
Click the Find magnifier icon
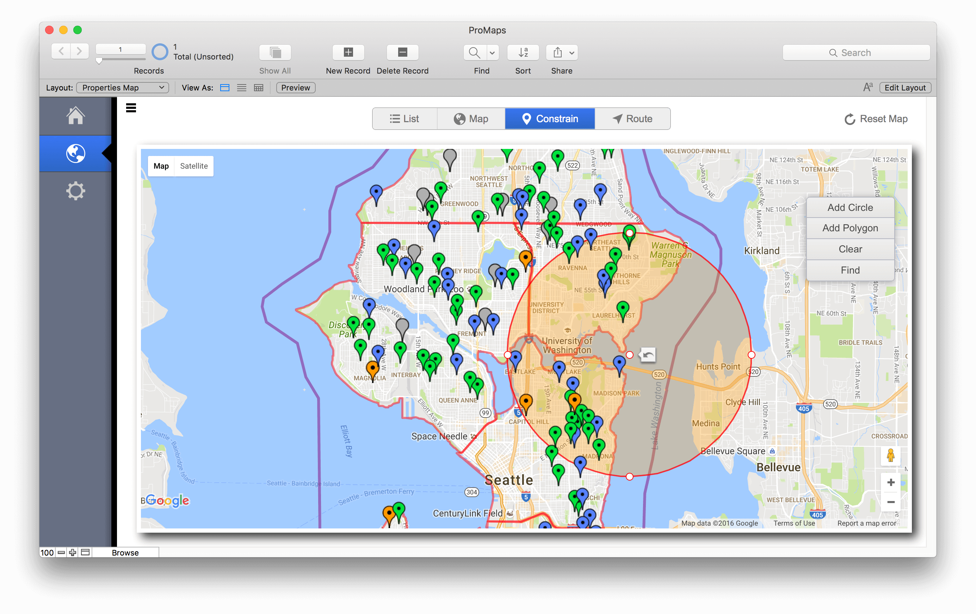[x=475, y=52]
